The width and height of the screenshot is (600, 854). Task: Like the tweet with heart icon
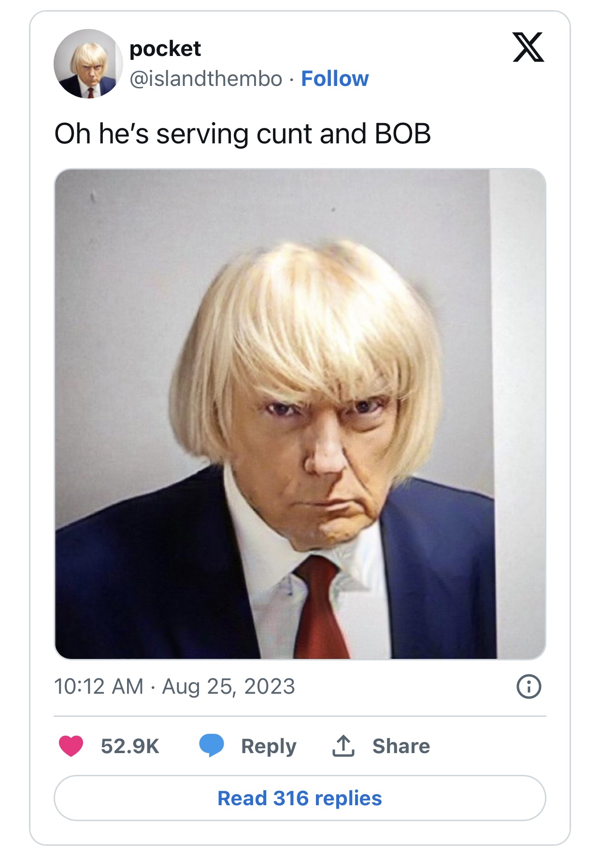pyautogui.click(x=71, y=746)
